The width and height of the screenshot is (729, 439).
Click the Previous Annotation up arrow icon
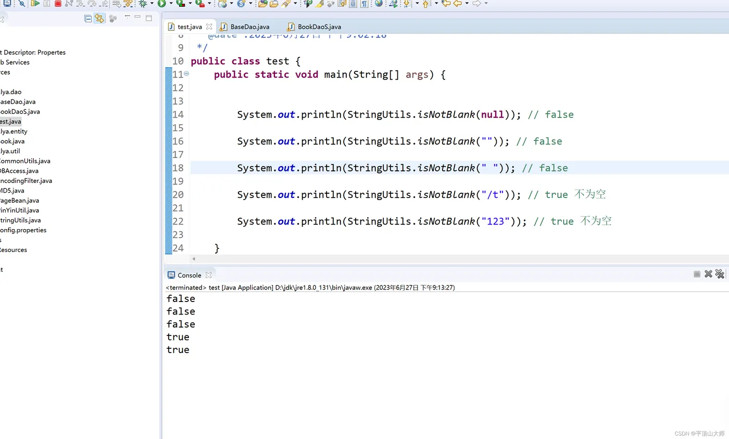pos(426,4)
